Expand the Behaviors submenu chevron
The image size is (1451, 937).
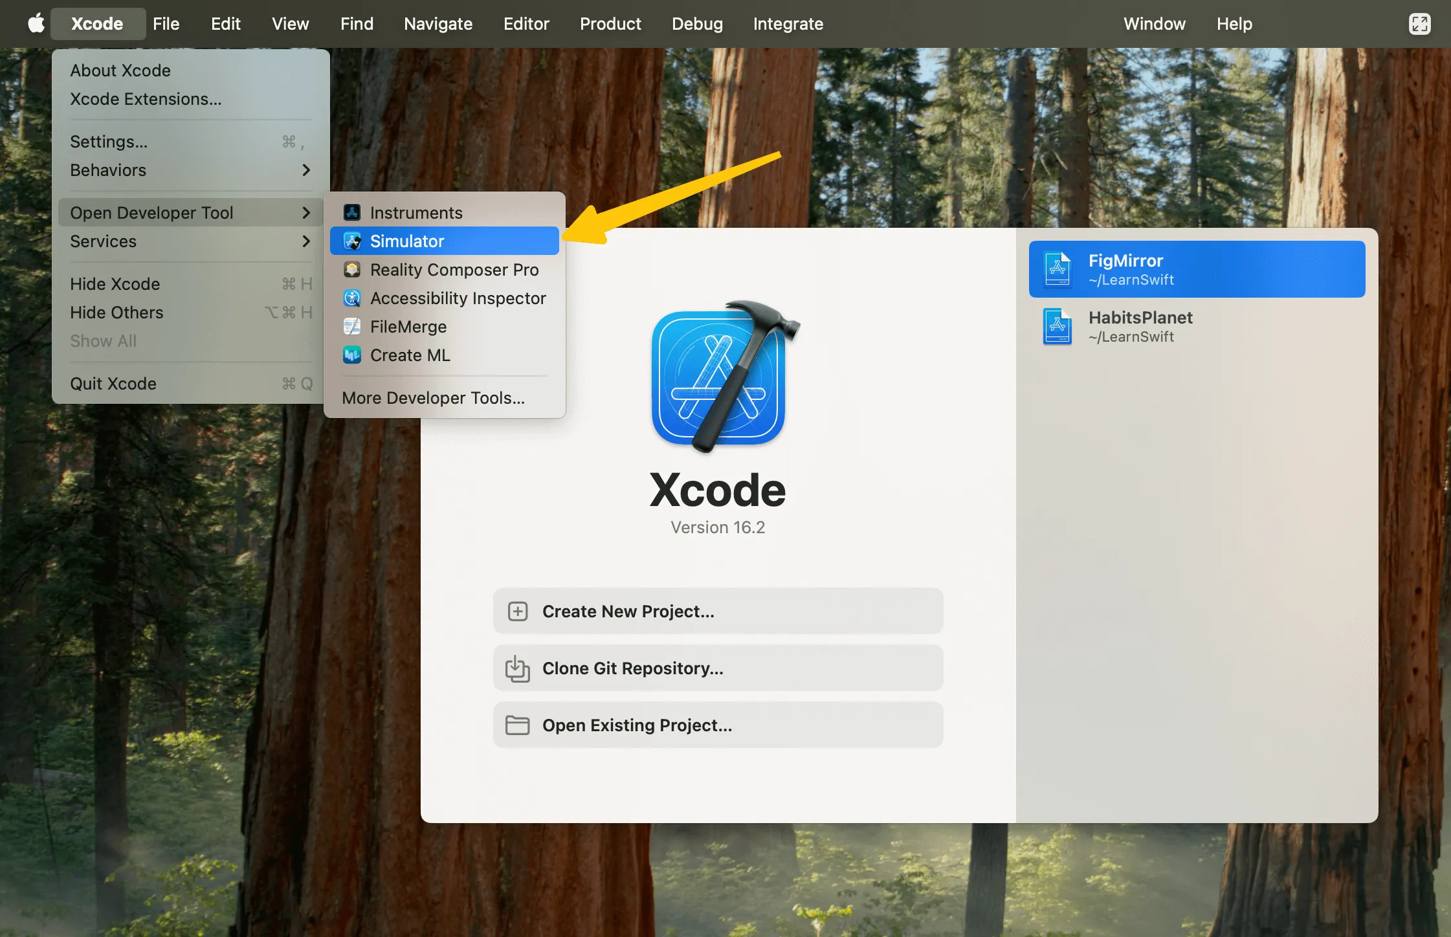(306, 170)
